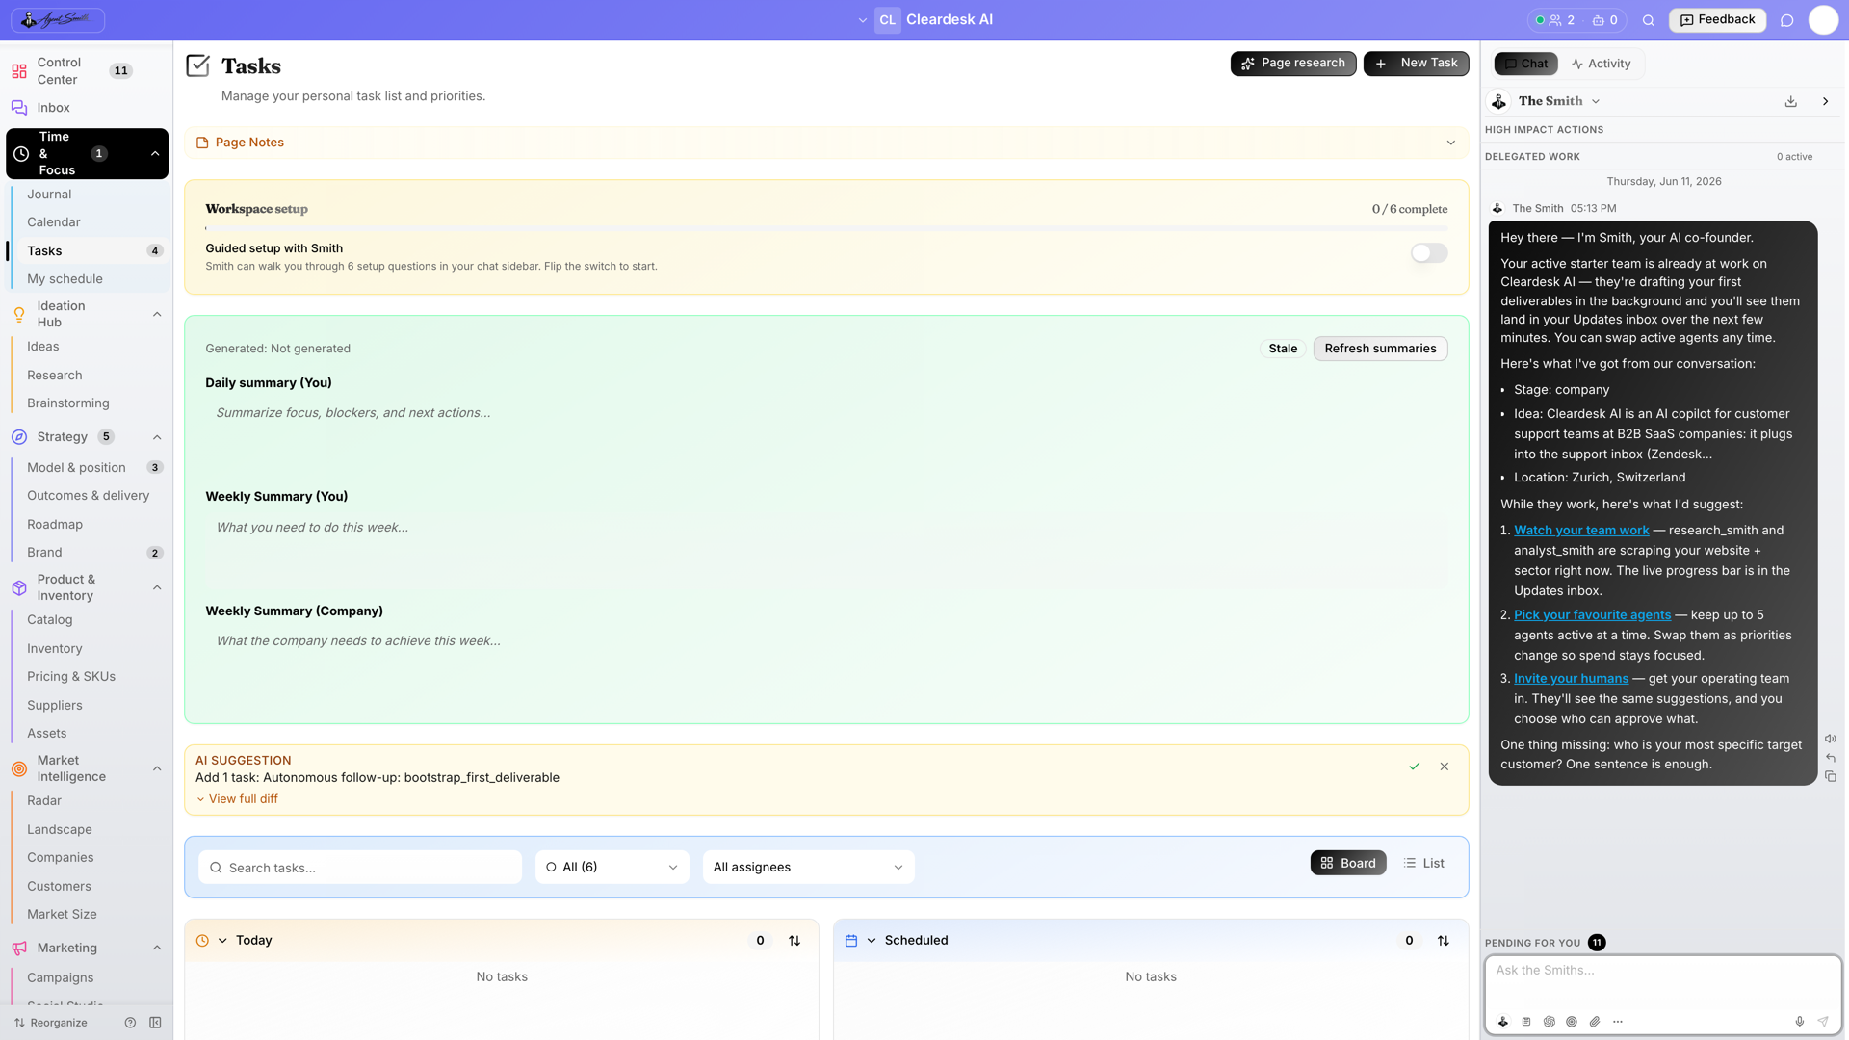Collapse the Marketing section
This screenshot has height=1040, width=1849.
point(157,948)
